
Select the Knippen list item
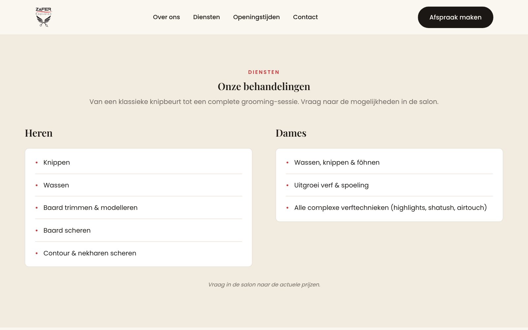(x=139, y=162)
